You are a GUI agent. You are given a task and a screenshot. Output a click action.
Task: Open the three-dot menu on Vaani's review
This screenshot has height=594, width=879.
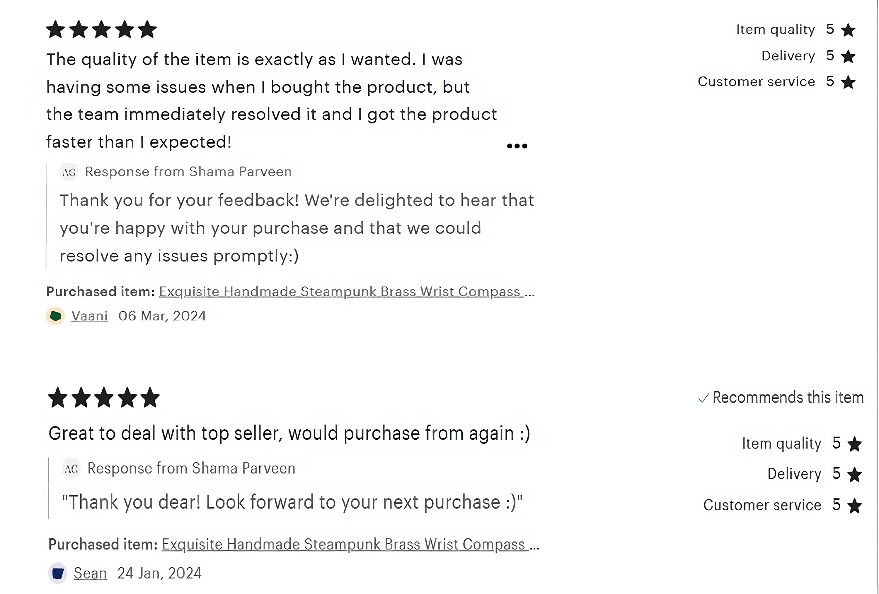pos(517,146)
